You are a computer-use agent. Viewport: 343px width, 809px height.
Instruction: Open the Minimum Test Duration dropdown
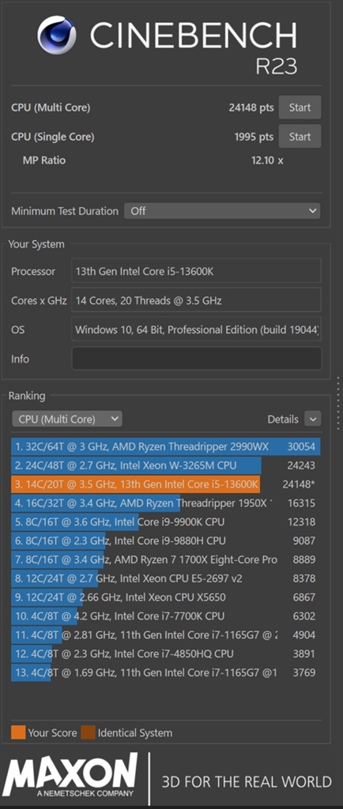pyautogui.click(x=222, y=210)
